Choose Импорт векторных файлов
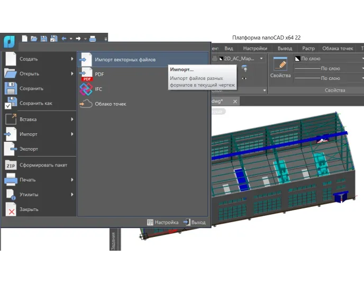364x284 pixels. 125,60
